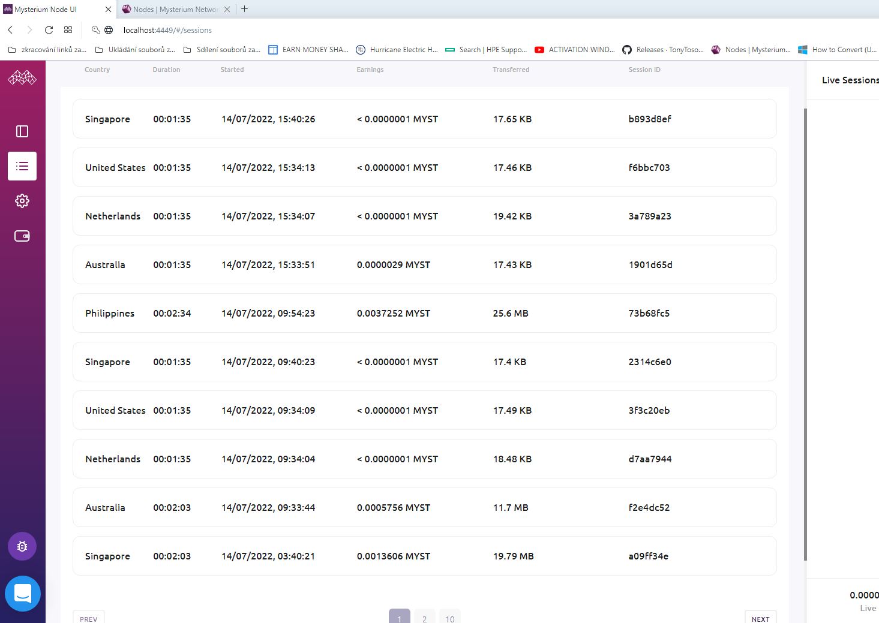Open the Wallet icon in the sidebar
The image size is (879, 623).
tap(22, 236)
